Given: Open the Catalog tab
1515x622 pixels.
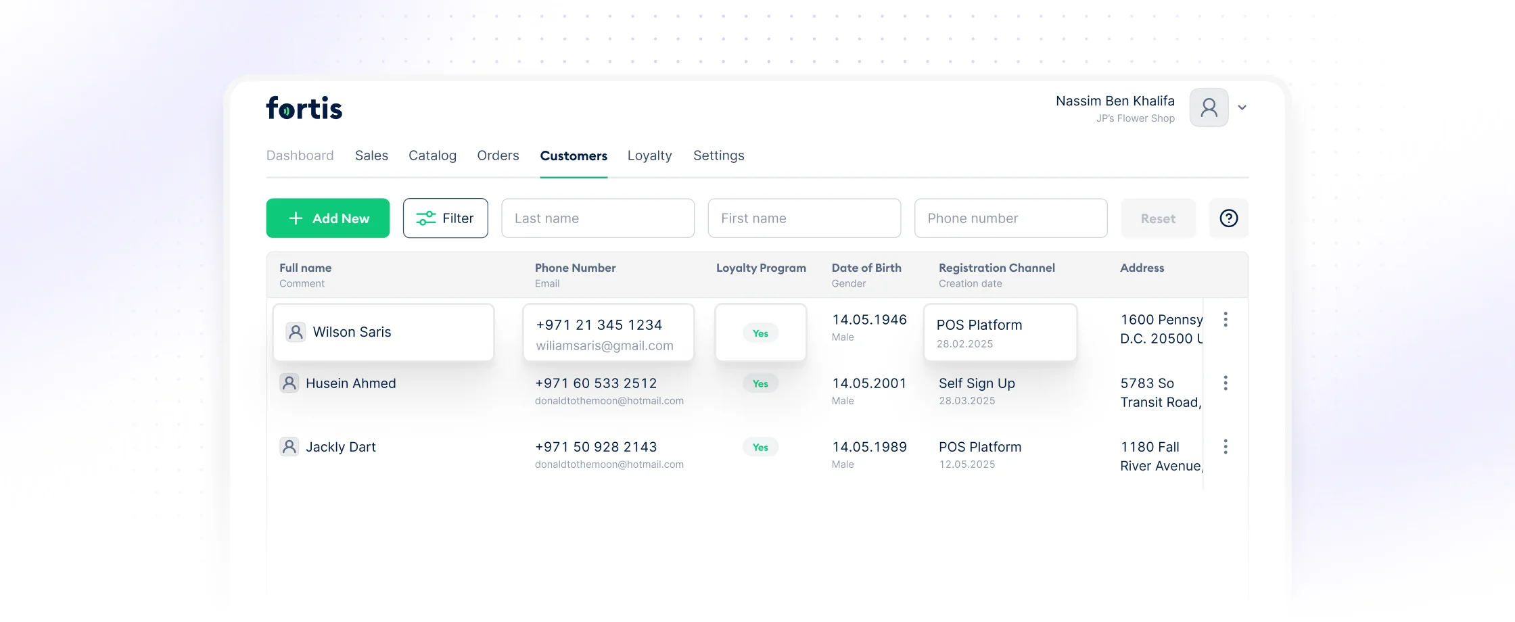Looking at the screenshot, I should pyautogui.click(x=432, y=155).
